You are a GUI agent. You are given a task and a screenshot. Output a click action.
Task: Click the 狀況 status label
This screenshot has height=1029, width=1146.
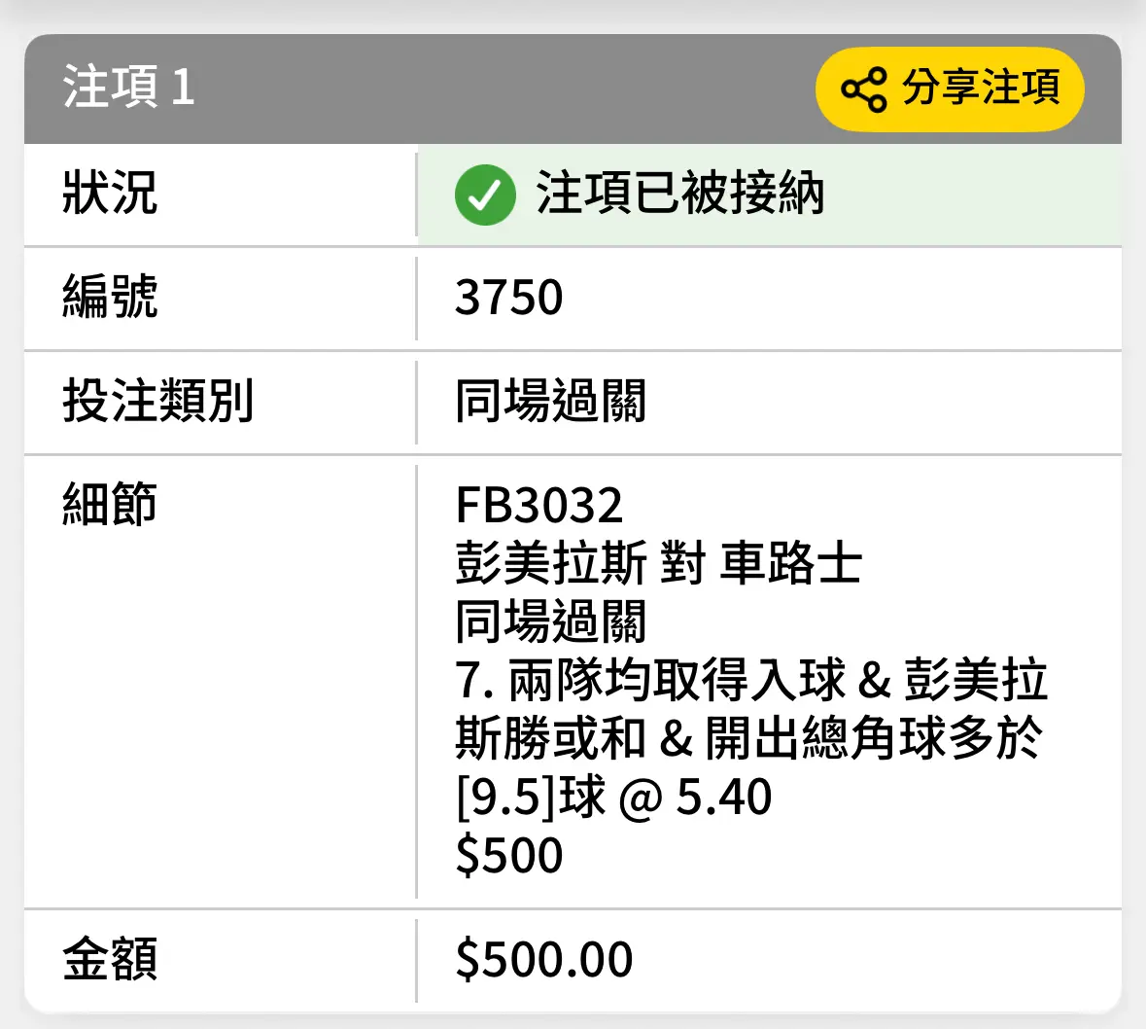110,194
